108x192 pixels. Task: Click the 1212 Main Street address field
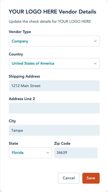(54, 86)
